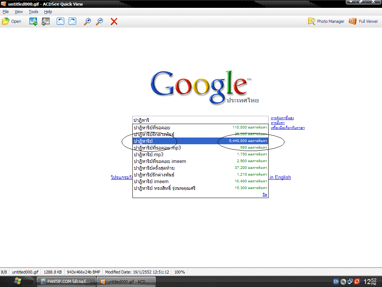
Task: Open the View menu
Action: pos(19,12)
